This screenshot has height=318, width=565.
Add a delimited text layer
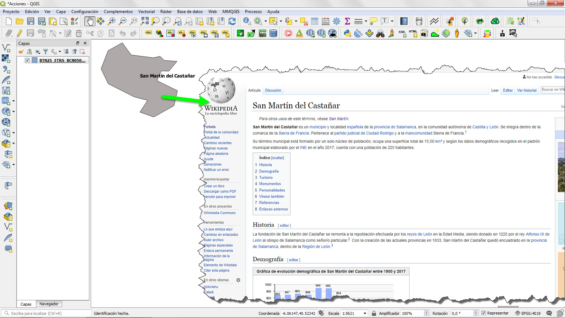coord(6,69)
